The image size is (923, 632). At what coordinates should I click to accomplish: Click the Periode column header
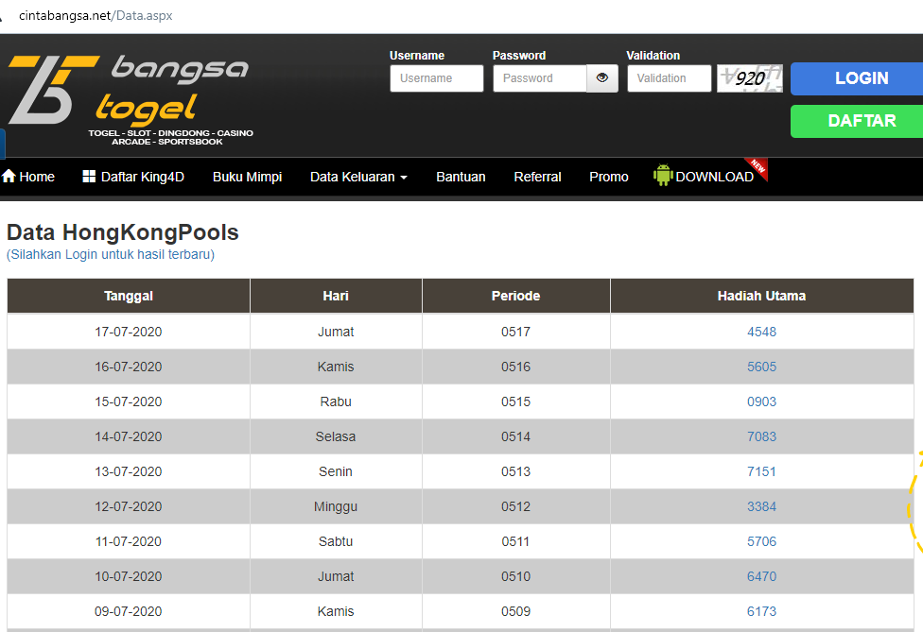(x=515, y=296)
